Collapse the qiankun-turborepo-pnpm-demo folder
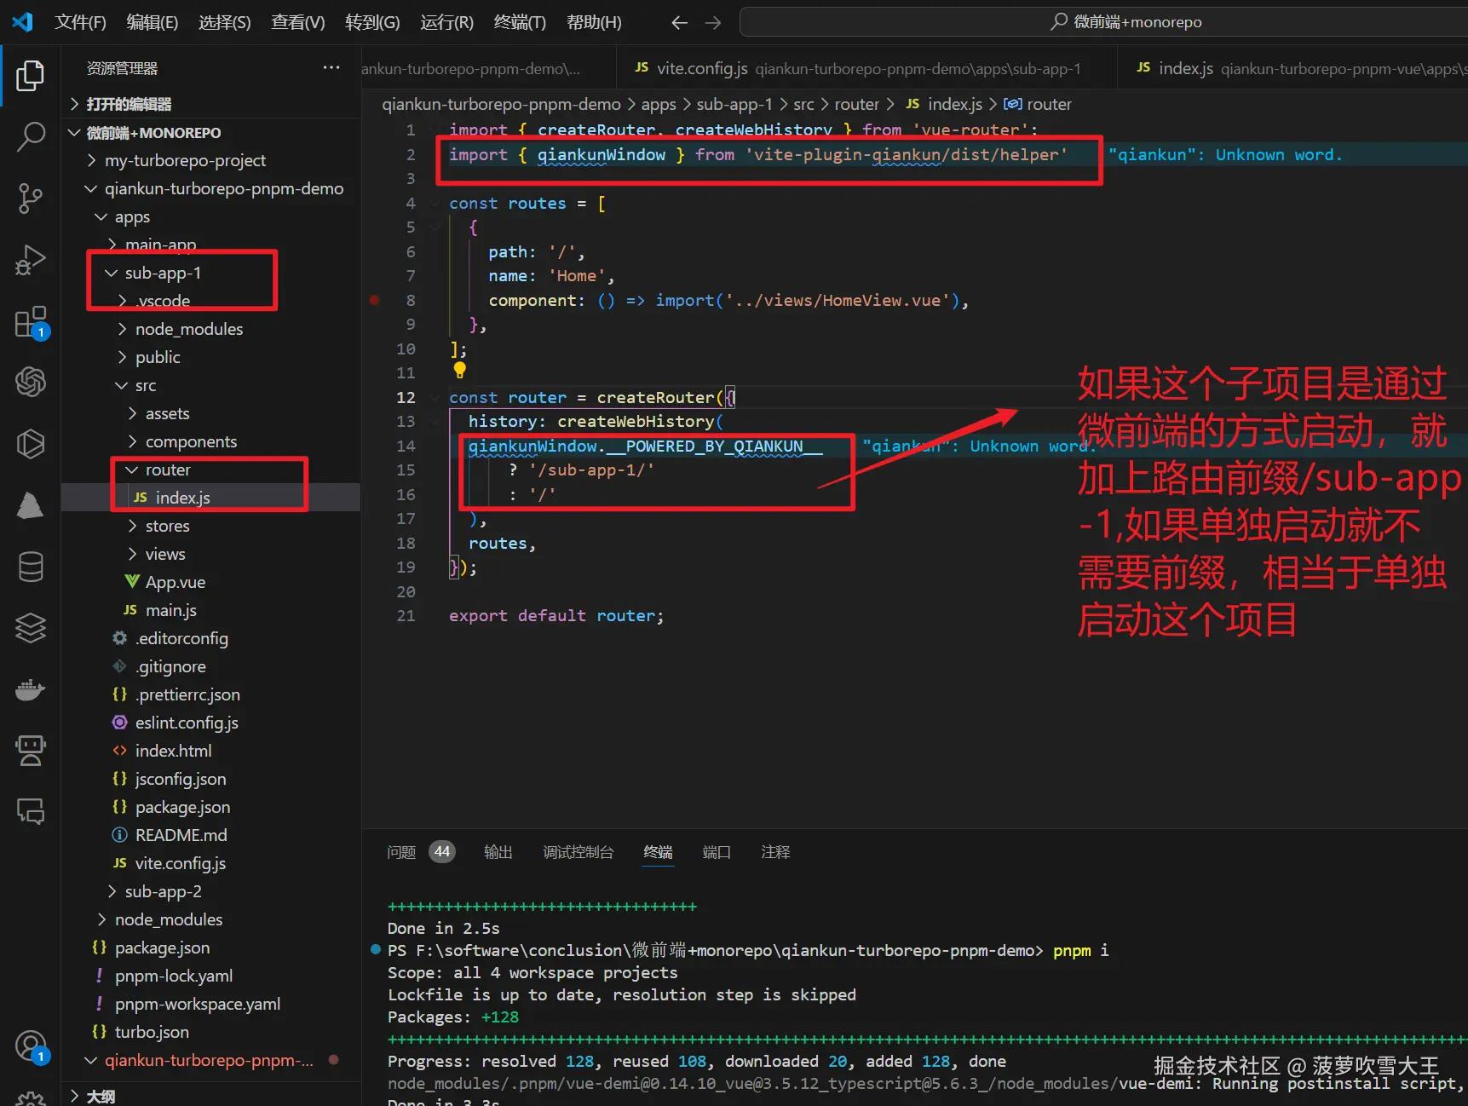Image resolution: width=1468 pixels, height=1106 pixels. (x=210, y=188)
